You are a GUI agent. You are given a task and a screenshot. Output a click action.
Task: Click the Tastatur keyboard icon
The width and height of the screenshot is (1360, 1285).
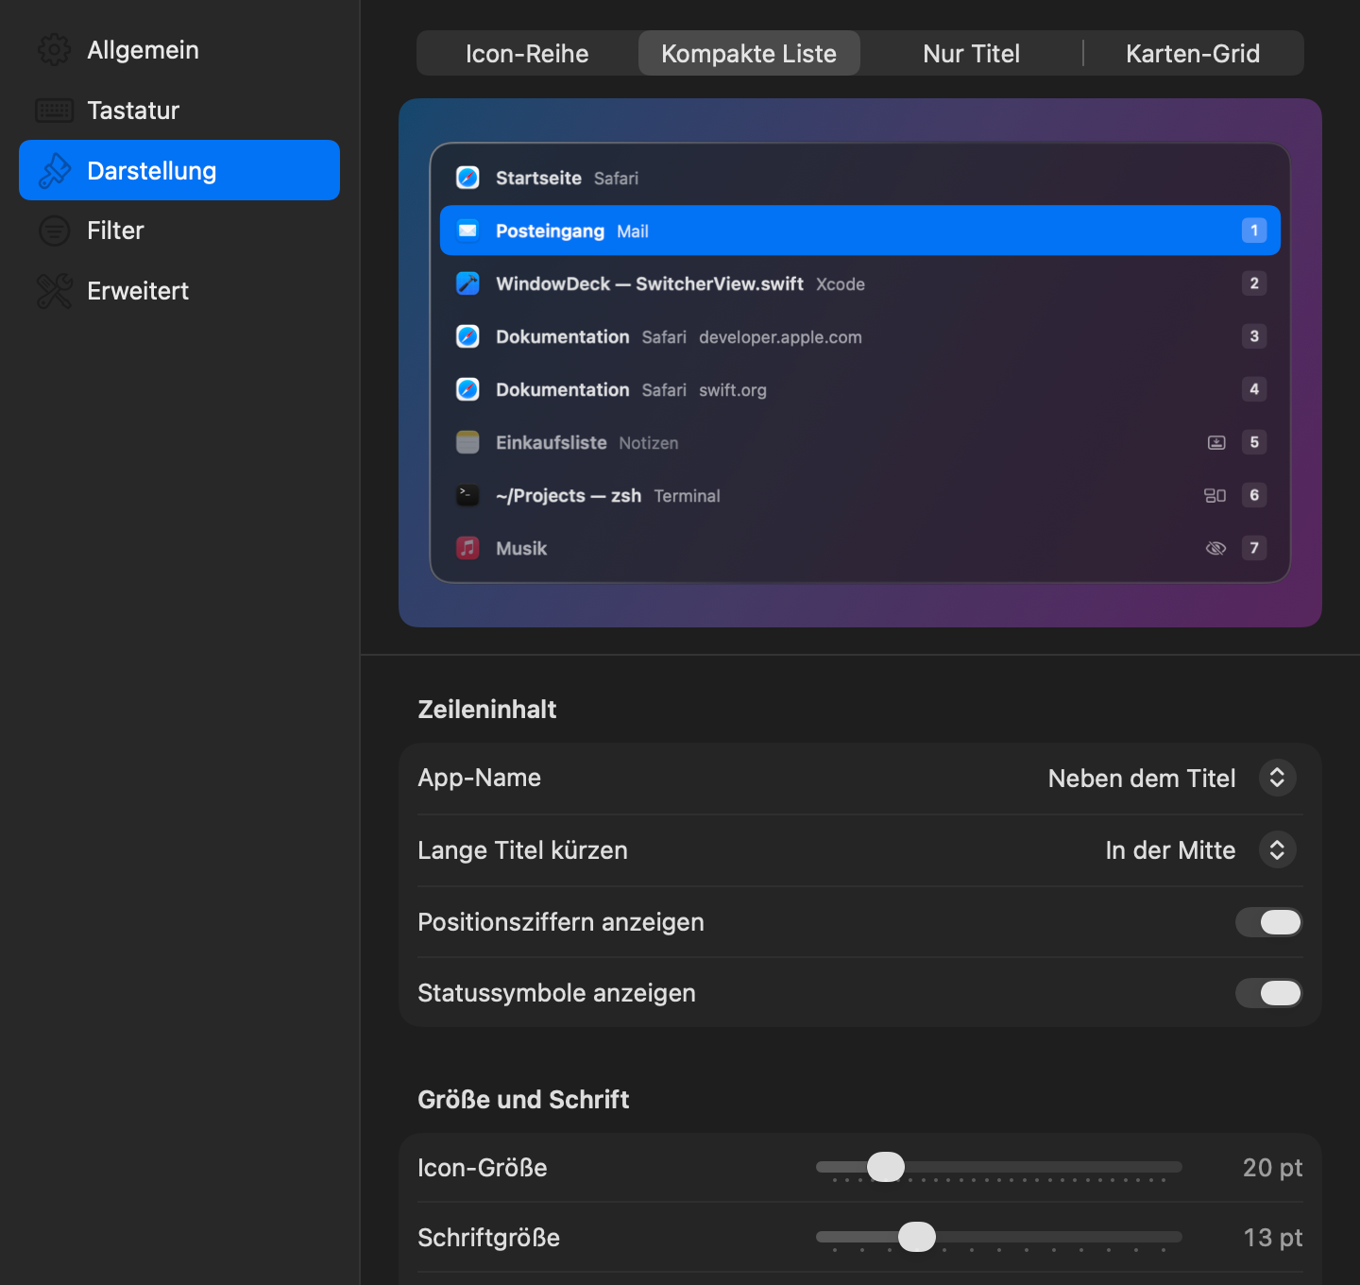[54, 111]
